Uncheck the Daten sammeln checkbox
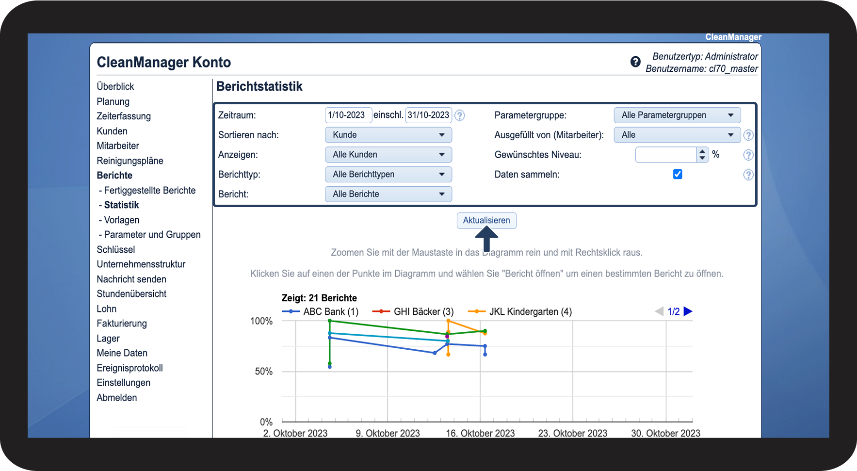Image resolution: width=857 pixels, height=471 pixels. coord(678,174)
